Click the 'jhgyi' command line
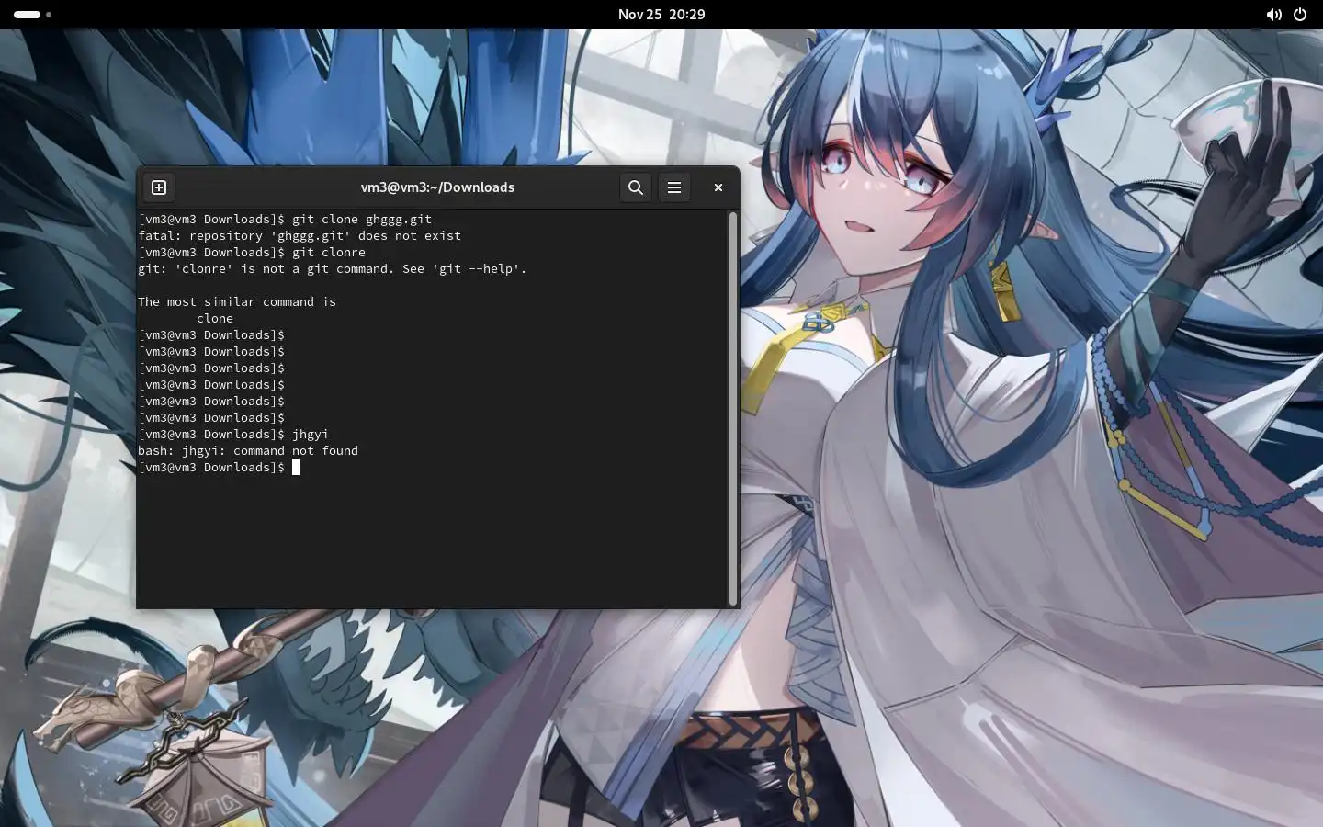 (x=233, y=434)
